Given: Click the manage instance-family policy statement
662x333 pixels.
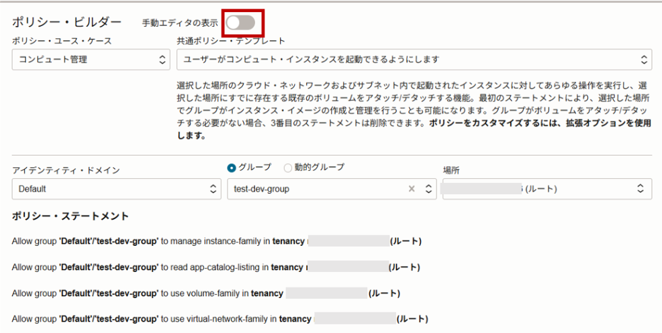Looking at the screenshot, I should (217, 241).
